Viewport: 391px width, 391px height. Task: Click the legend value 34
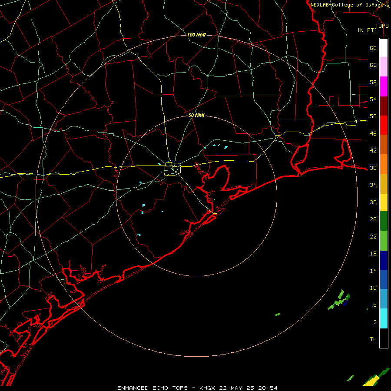pyautogui.click(x=373, y=185)
